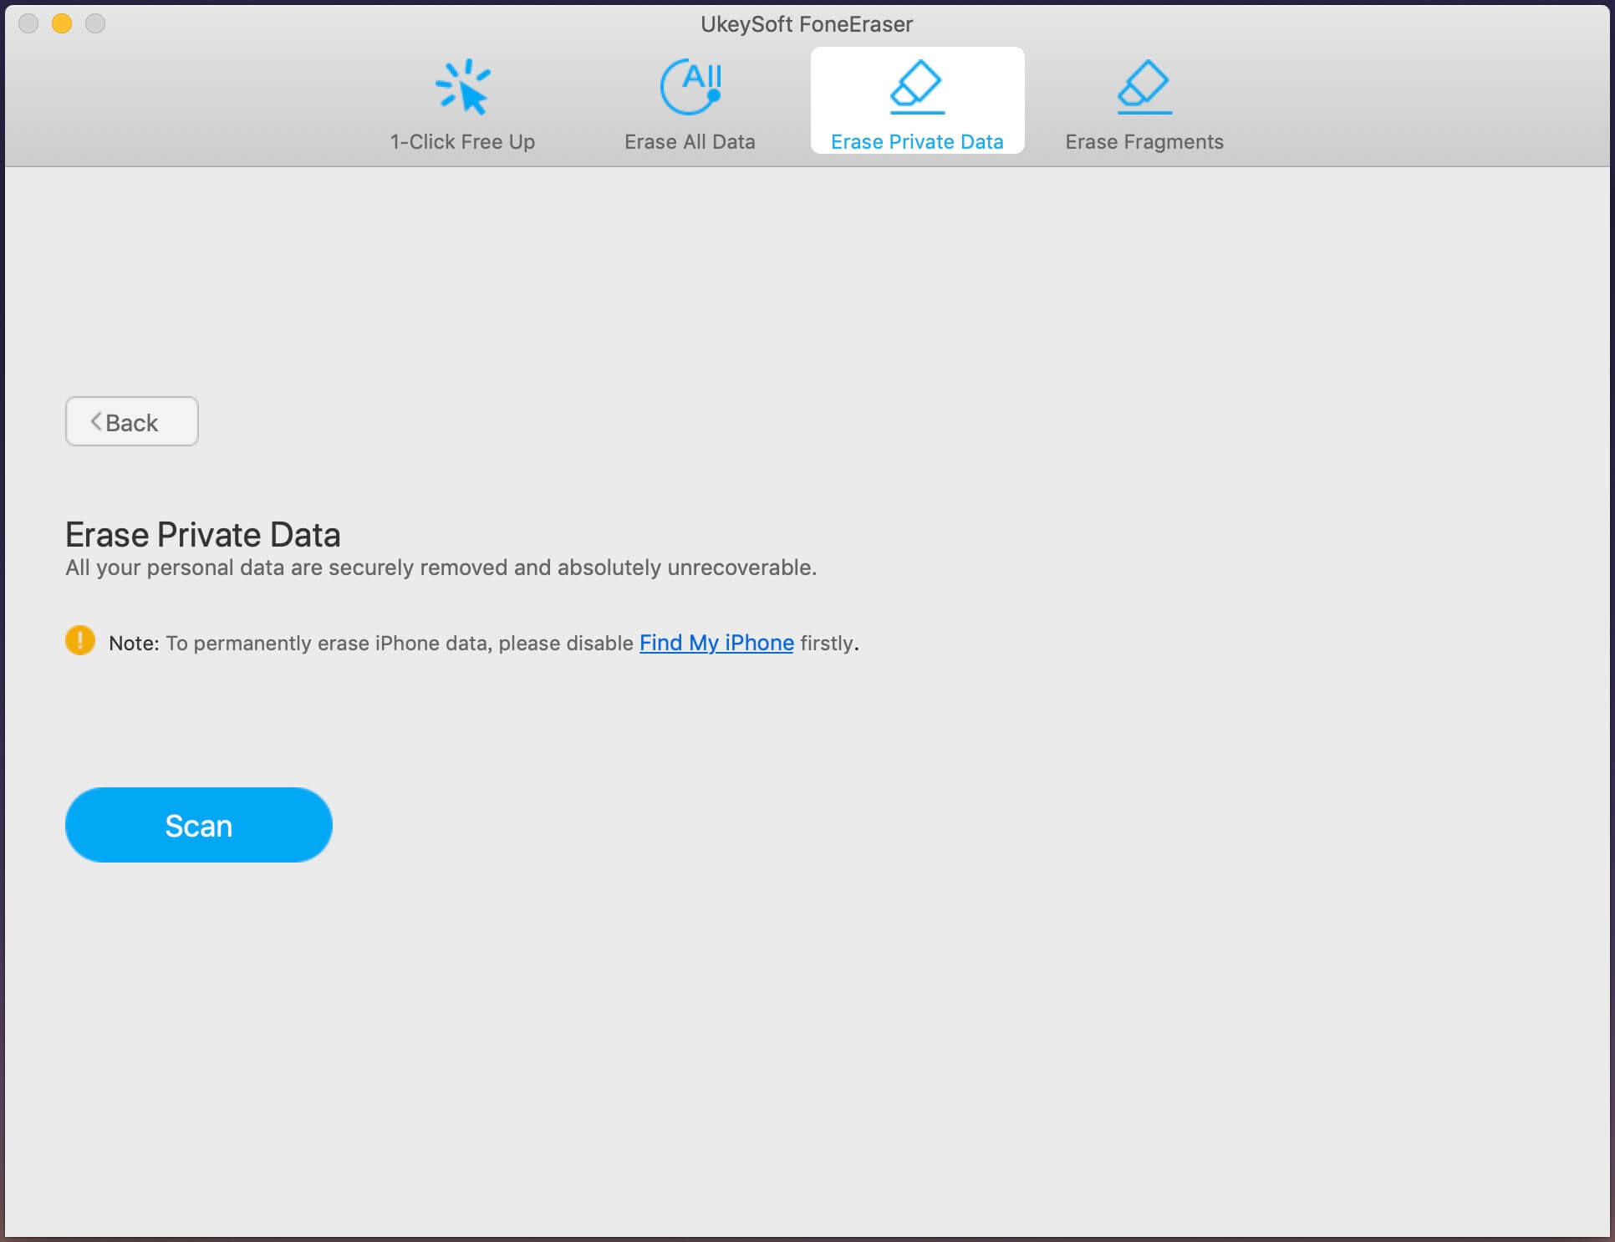This screenshot has width=1615, height=1242.
Task: Expand the Back navigation control
Action: click(x=132, y=421)
